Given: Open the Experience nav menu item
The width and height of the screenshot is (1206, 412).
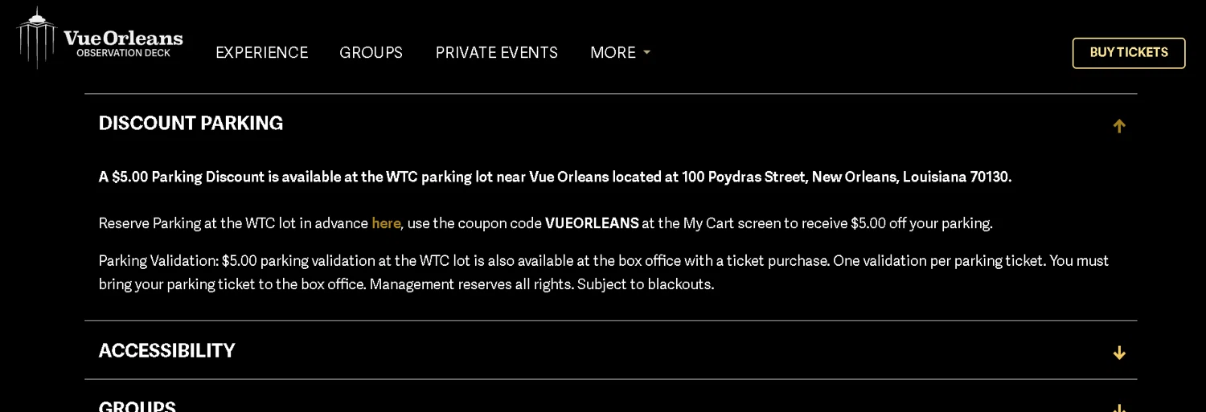Looking at the screenshot, I should [261, 53].
